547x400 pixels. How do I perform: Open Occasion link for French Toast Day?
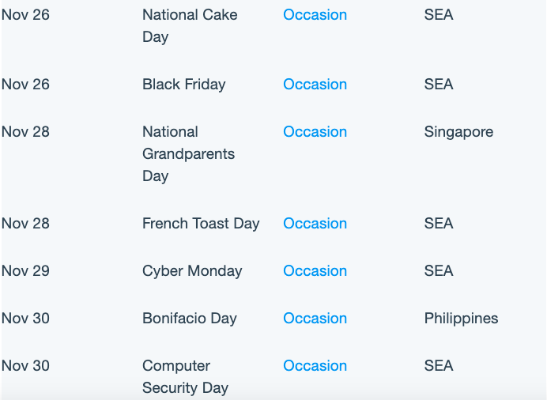pyautogui.click(x=315, y=223)
